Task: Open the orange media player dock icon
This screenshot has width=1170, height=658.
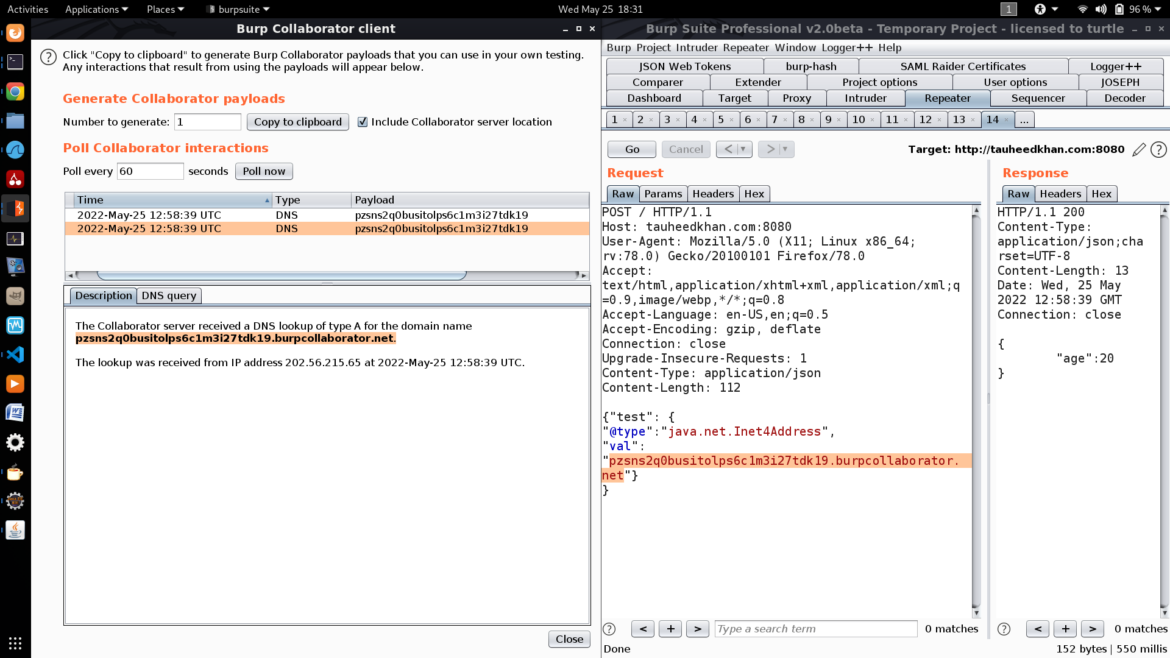Action: coord(15,384)
